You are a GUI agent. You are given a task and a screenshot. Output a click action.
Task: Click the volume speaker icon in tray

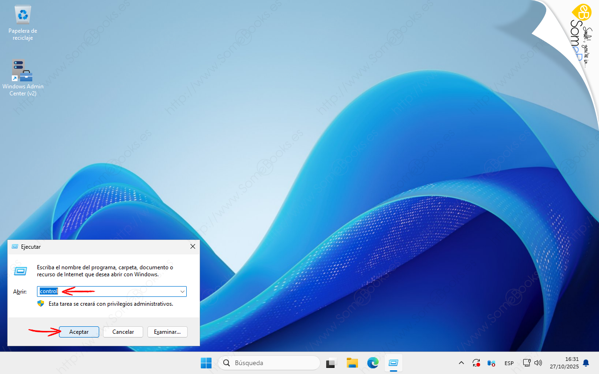[538, 363]
